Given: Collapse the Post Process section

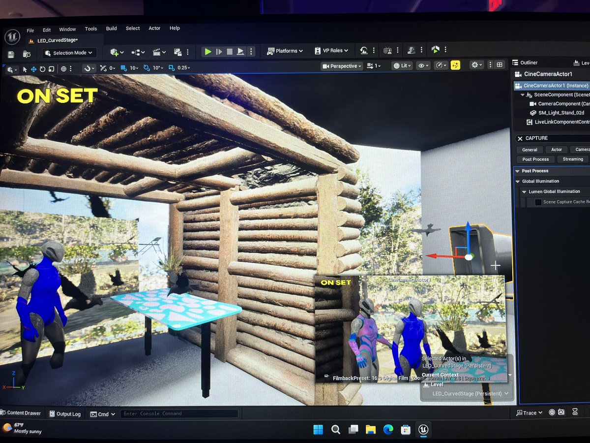Looking at the screenshot, I should [x=517, y=171].
